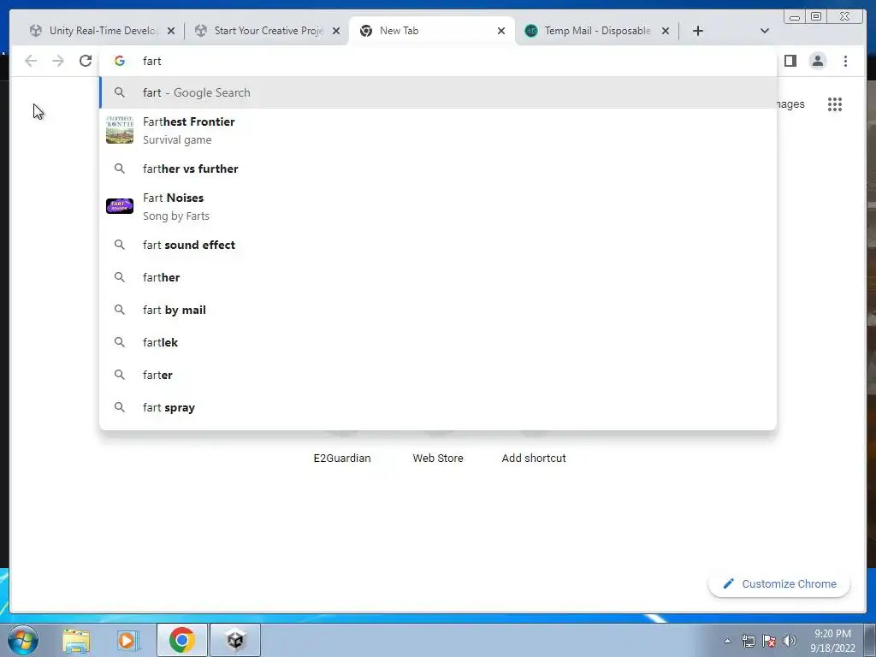The width and height of the screenshot is (876, 657).
Task: Launch Windows Media Player from taskbar
Action: point(128,640)
